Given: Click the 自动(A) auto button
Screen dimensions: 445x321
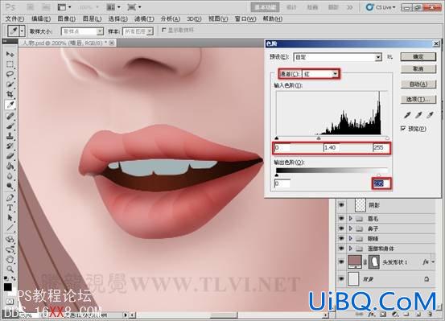Looking at the screenshot, I should 418,84.
